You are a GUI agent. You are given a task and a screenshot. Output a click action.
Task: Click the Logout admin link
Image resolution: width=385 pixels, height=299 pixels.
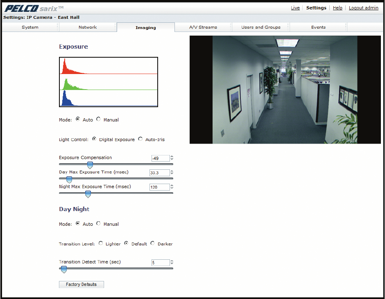coord(363,8)
